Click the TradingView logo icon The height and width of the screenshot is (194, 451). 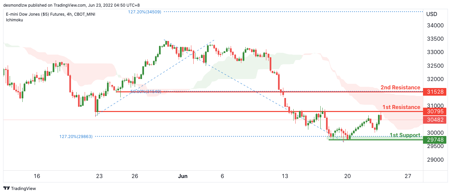(7, 188)
